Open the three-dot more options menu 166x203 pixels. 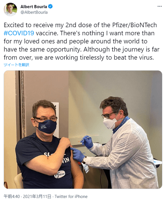point(160,6)
